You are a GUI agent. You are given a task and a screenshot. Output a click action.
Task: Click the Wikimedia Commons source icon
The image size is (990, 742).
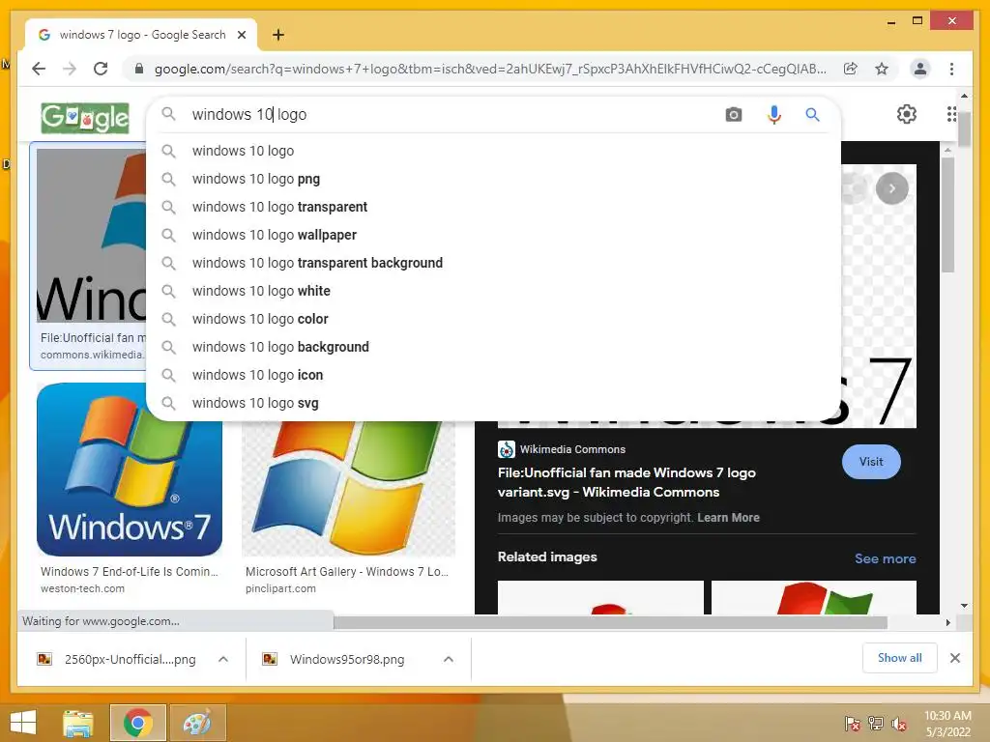(x=507, y=449)
